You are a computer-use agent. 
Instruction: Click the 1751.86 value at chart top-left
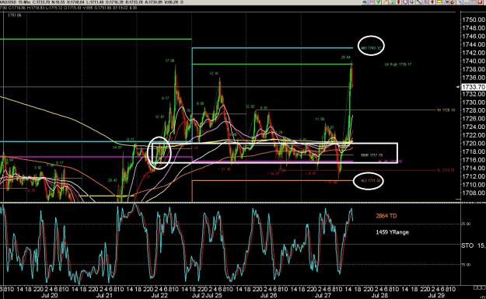pos(15,16)
